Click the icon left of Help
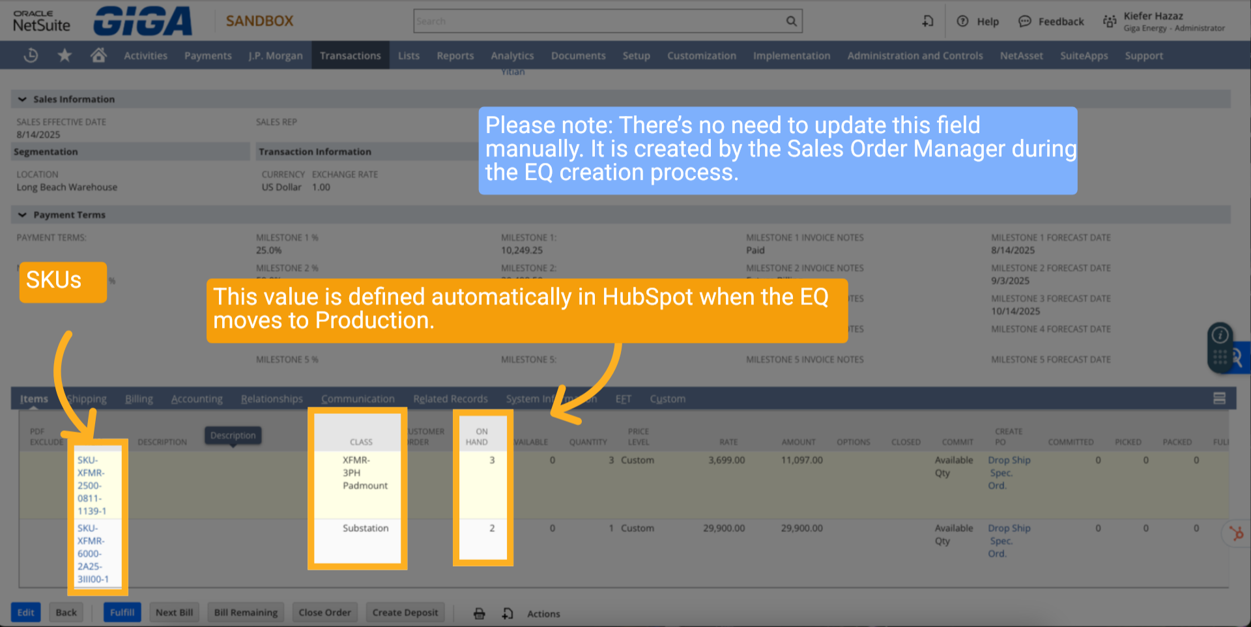Screen dimensions: 1251x627 coord(928,22)
